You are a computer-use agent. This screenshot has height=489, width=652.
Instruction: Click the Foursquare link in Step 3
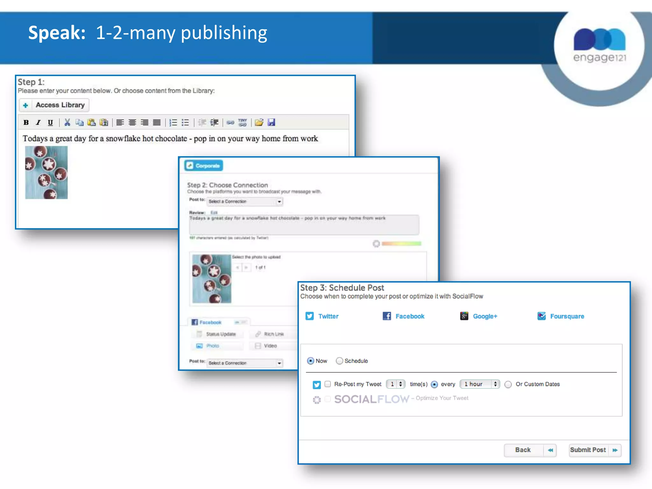tap(567, 316)
